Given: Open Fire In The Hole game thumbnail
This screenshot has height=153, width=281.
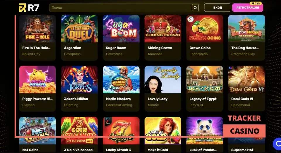Looking at the screenshot, I should click(x=37, y=29).
